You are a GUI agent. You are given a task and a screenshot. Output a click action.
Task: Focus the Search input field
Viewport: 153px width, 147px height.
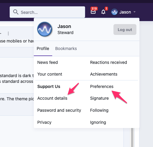[47, 12]
